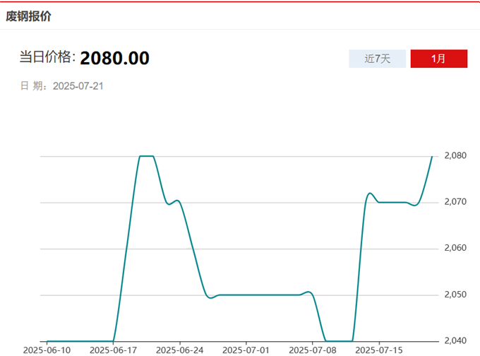Click x-axis date label 2025-07-08
The width and height of the screenshot is (480, 356).
(311, 350)
